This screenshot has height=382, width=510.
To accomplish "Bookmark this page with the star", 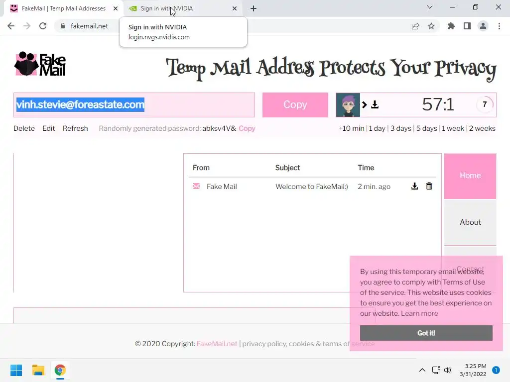I will tap(431, 26).
